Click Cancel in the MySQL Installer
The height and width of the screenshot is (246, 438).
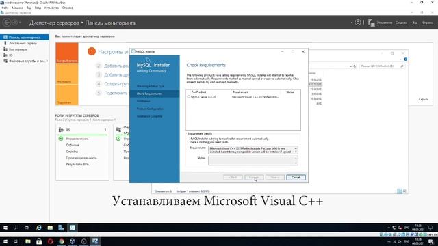pyautogui.click(x=296, y=178)
